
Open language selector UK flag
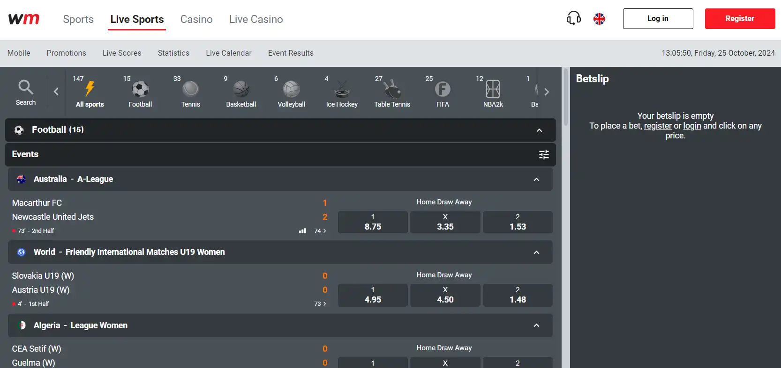click(599, 19)
